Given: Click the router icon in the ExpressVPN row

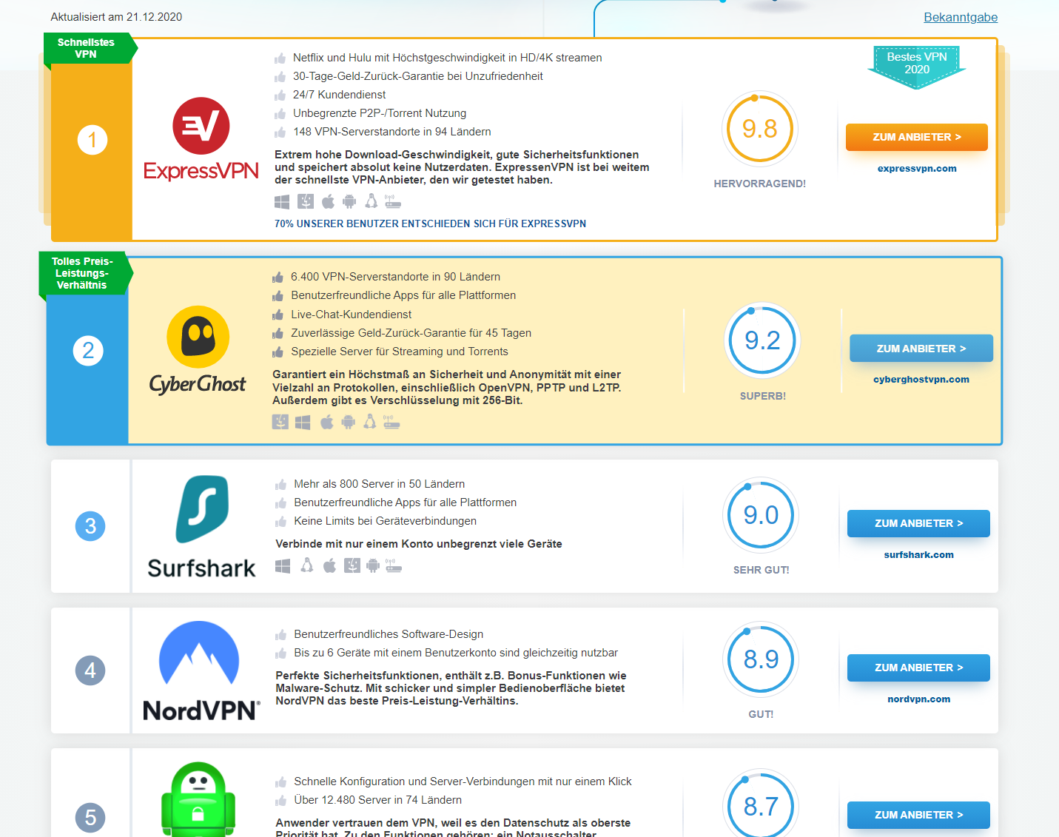Looking at the screenshot, I should (393, 201).
